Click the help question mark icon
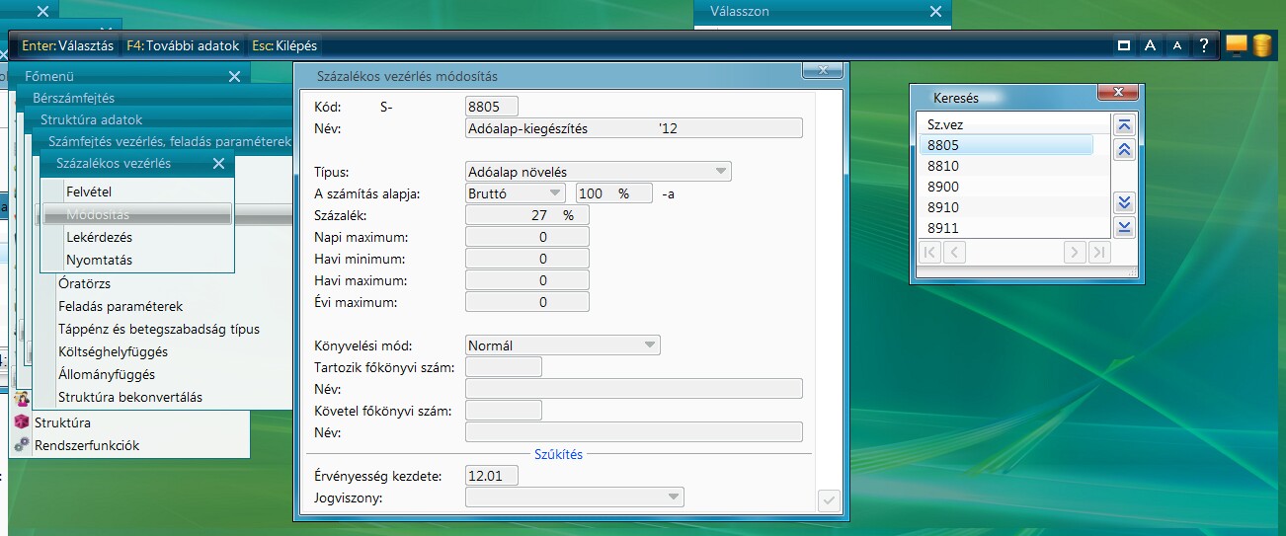This screenshot has height=536, width=1286. [1203, 45]
